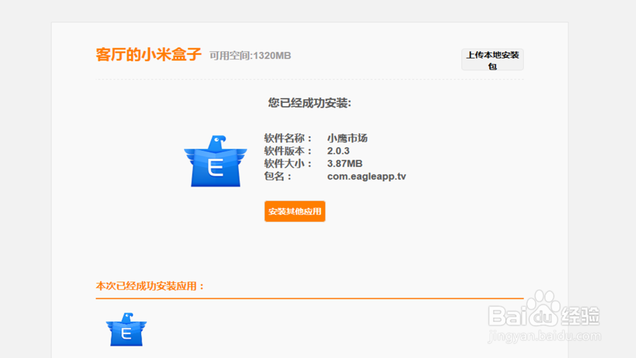The height and width of the screenshot is (358, 636).
Task: Select the package name com.eagleapp.tv
Action: coord(367,176)
